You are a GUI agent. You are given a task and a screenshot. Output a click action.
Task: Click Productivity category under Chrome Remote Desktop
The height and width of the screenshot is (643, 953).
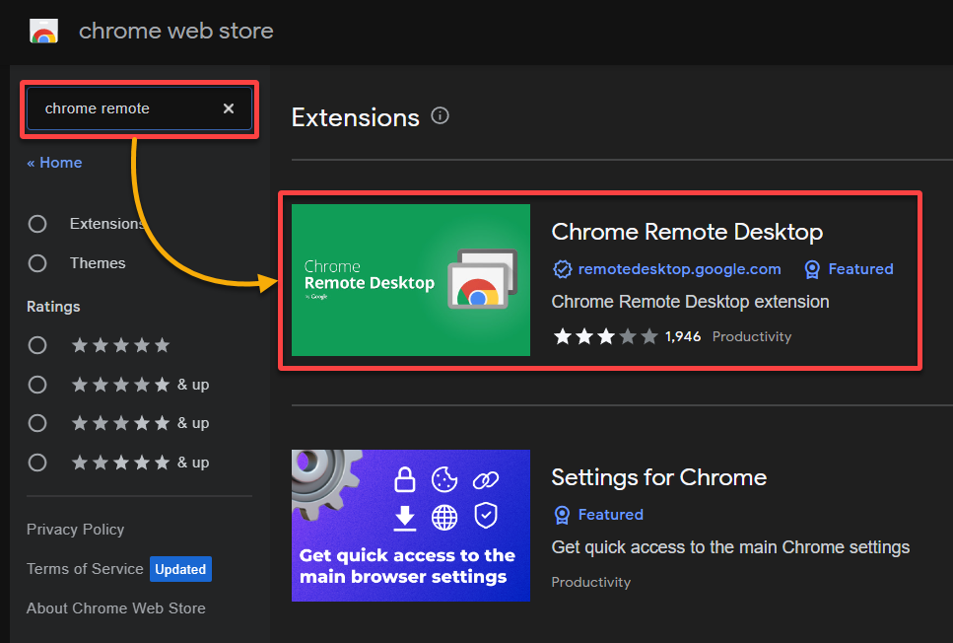pos(752,336)
